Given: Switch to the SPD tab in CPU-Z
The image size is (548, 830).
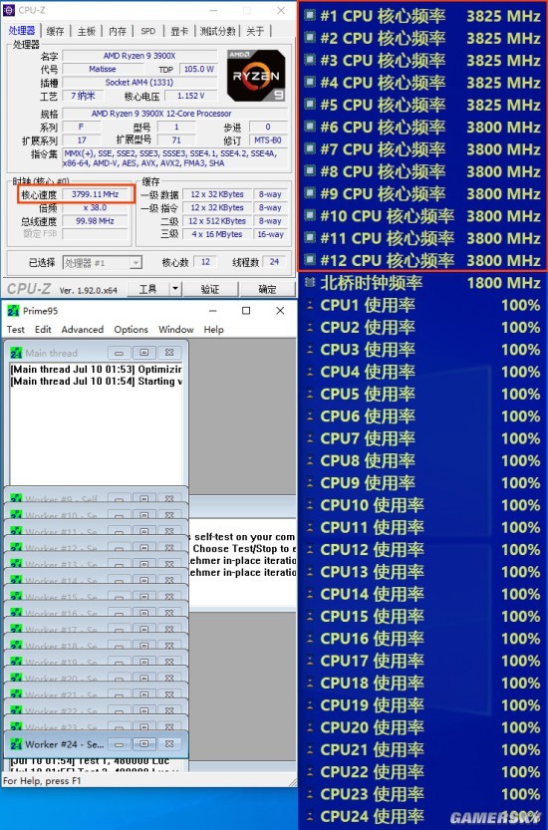Looking at the screenshot, I should [148, 31].
